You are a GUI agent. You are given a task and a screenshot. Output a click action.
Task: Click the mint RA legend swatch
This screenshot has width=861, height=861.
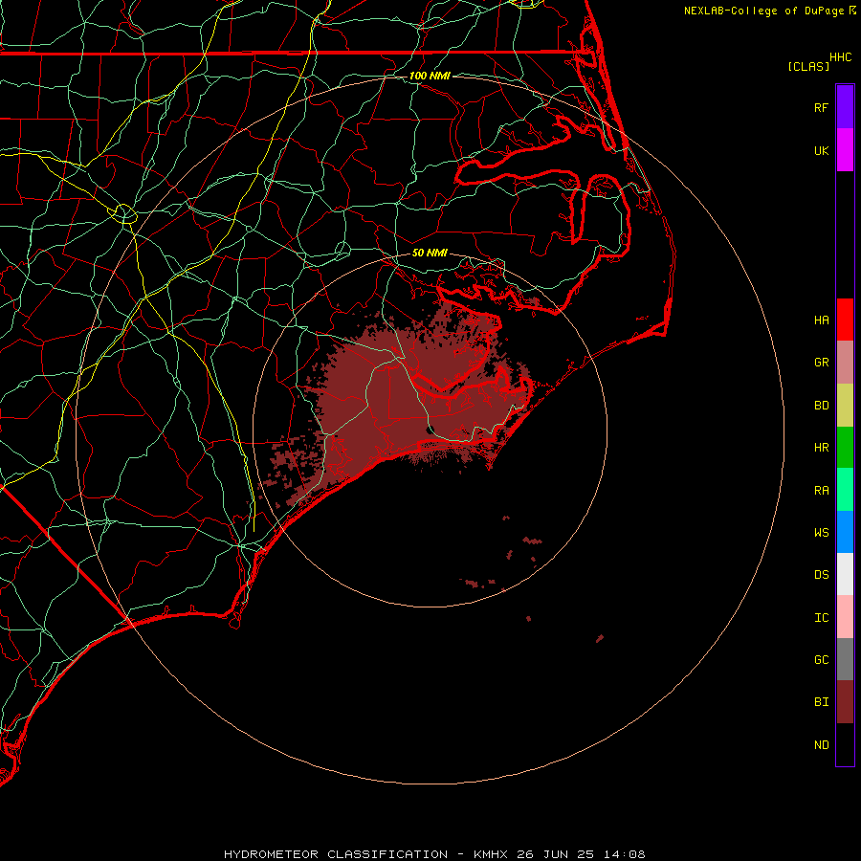[845, 490]
